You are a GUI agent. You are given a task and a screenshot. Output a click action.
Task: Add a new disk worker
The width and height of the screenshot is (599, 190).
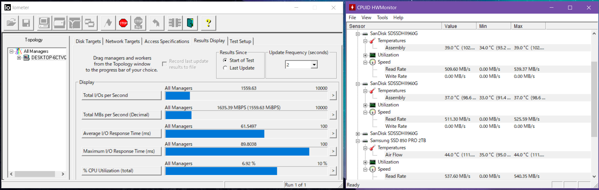tap(60, 23)
